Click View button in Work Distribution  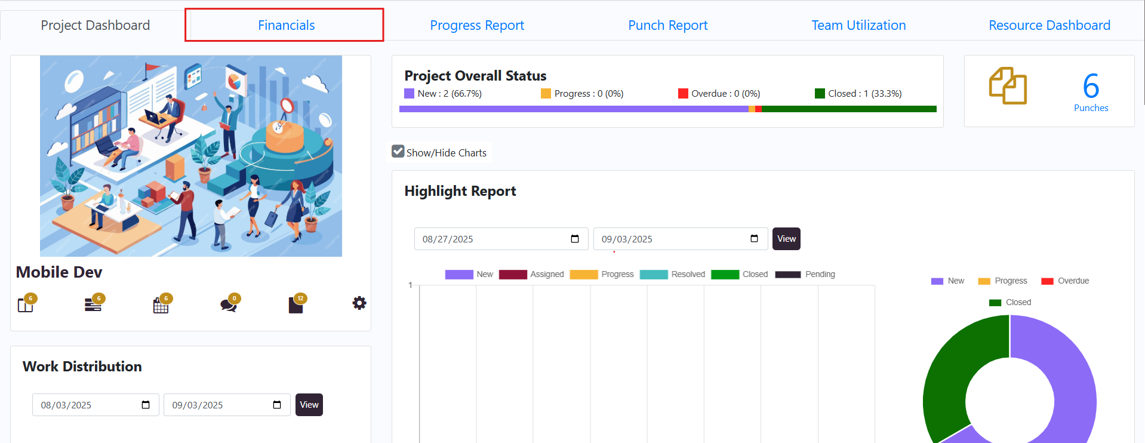coord(309,405)
